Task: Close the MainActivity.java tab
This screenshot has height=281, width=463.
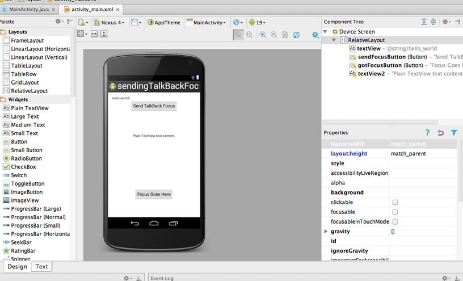Action: pos(53,10)
